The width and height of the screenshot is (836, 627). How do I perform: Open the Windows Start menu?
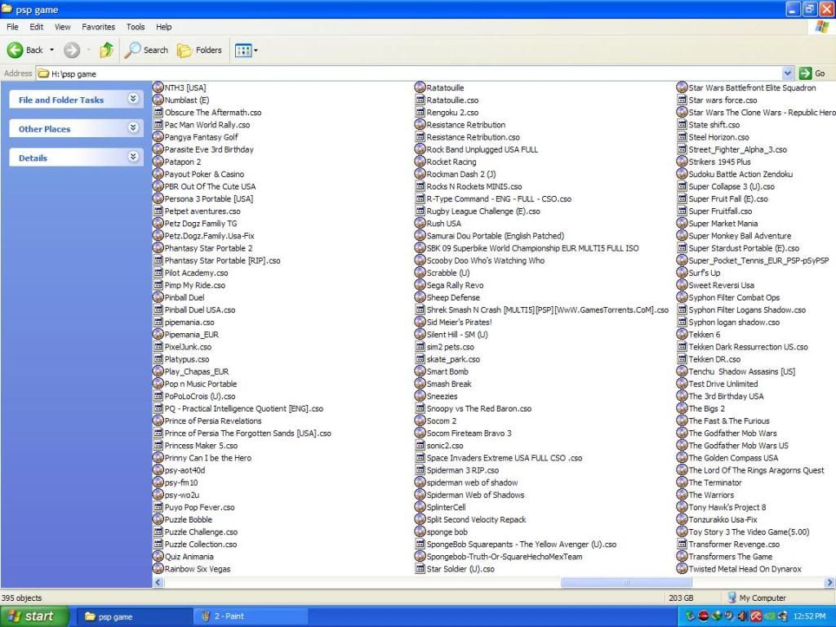[34, 616]
